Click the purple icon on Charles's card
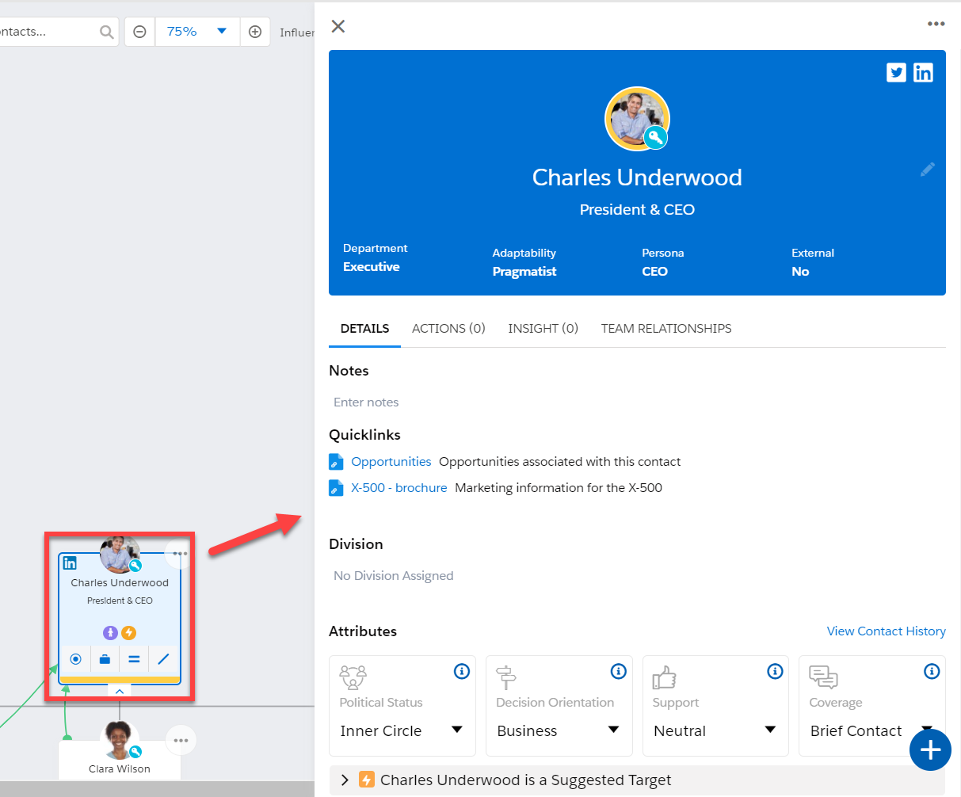This screenshot has width=961, height=797. (x=110, y=633)
